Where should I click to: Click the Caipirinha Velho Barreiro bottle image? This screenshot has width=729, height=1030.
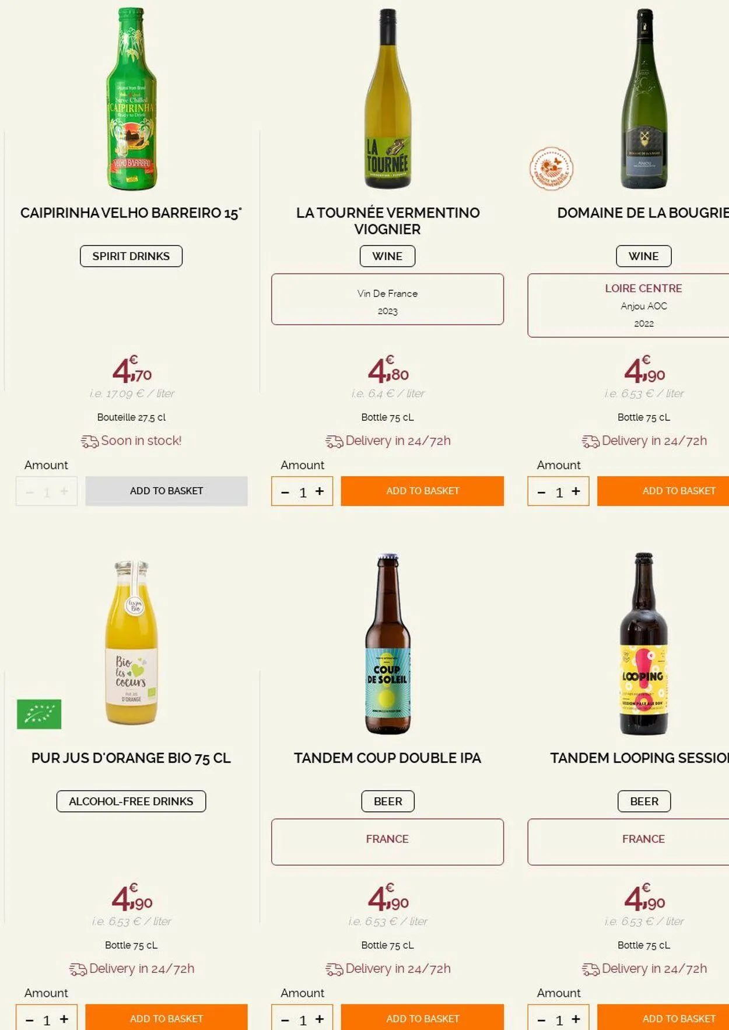pos(131,99)
